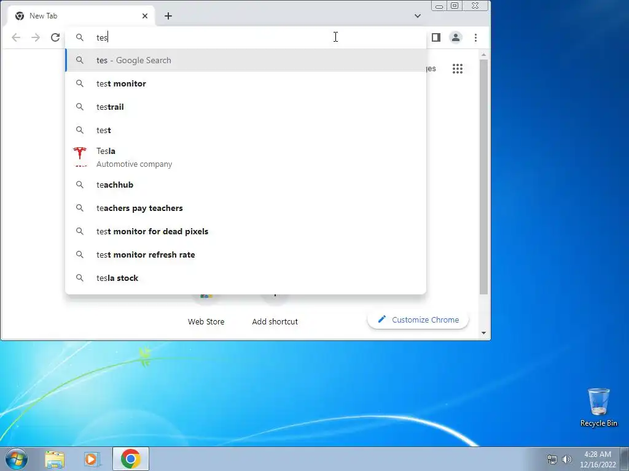Pick 'test monitor refresh rate' suggestion
This screenshot has width=629, height=471.
pyautogui.click(x=246, y=254)
